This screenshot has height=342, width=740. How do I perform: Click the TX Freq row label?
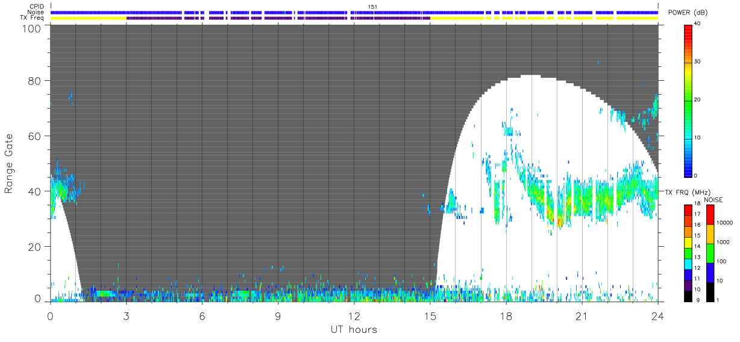[33, 18]
